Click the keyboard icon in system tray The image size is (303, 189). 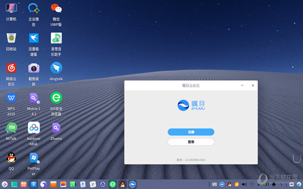[x=214, y=184]
